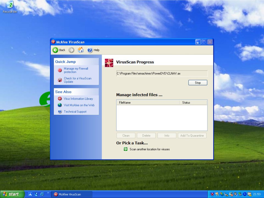Click the green Back arrow icon
The width and height of the screenshot is (264, 198).
pos(56,50)
